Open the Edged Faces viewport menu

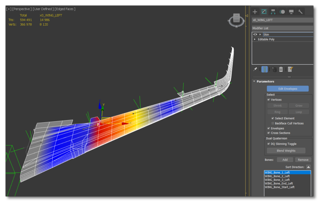[x=65, y=9]
